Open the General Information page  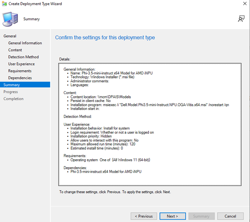point(25,43)
